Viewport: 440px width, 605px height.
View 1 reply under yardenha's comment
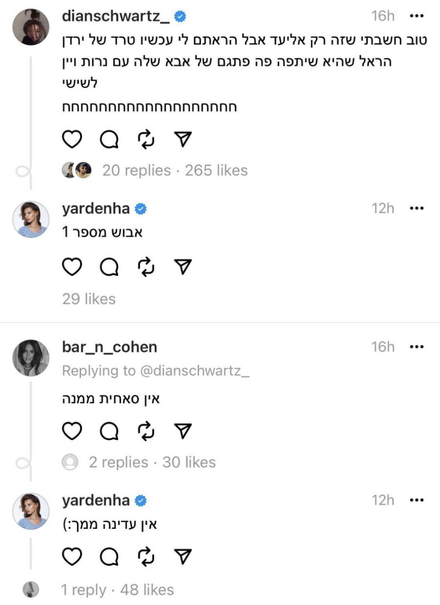coord(84,590)
